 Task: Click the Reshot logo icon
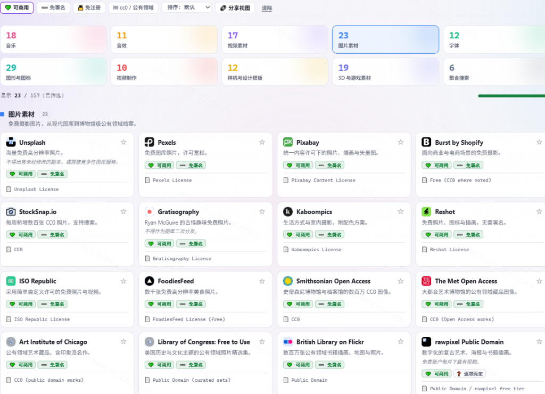[x=426, y=211]
